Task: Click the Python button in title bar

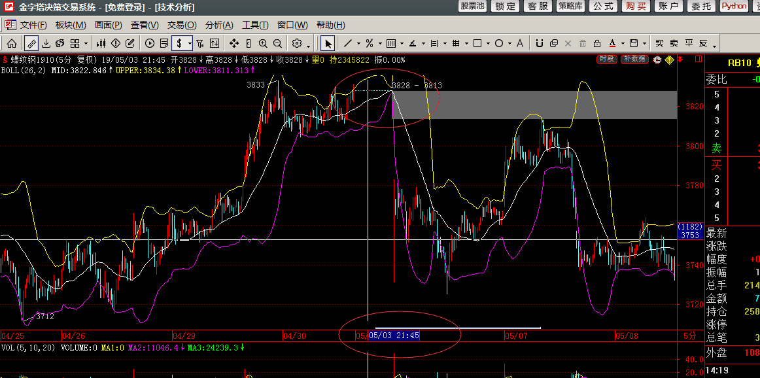Action: 734,7
